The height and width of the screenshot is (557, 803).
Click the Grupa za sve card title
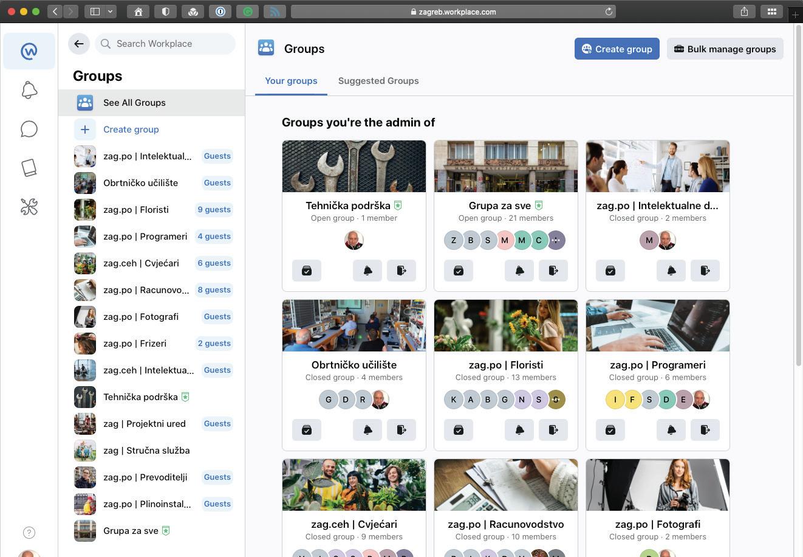pyautogui.click(x=500, y=206)
